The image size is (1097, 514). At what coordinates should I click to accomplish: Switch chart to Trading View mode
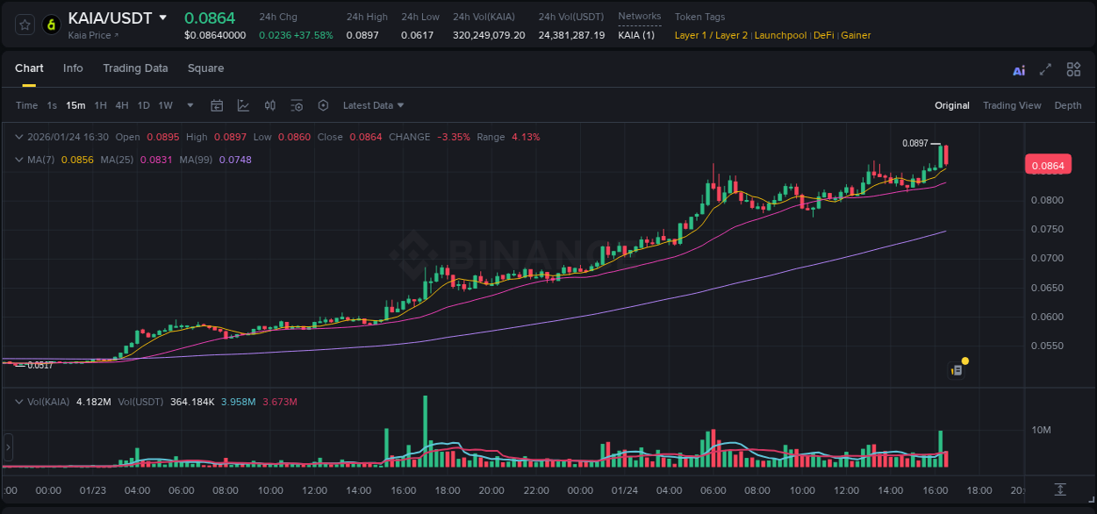click(1012, 105)
